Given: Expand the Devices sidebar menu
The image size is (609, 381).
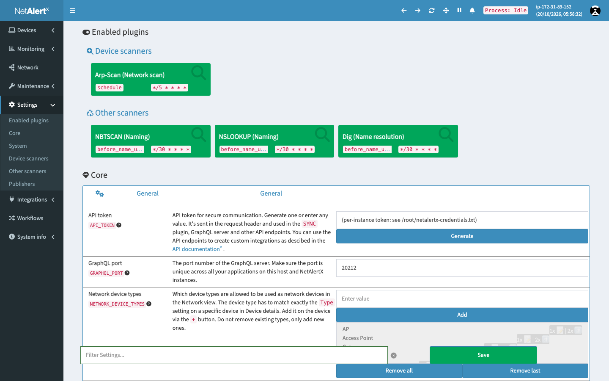Looking at the screenshot, I should pyautogui.click(x=32, y=30).
